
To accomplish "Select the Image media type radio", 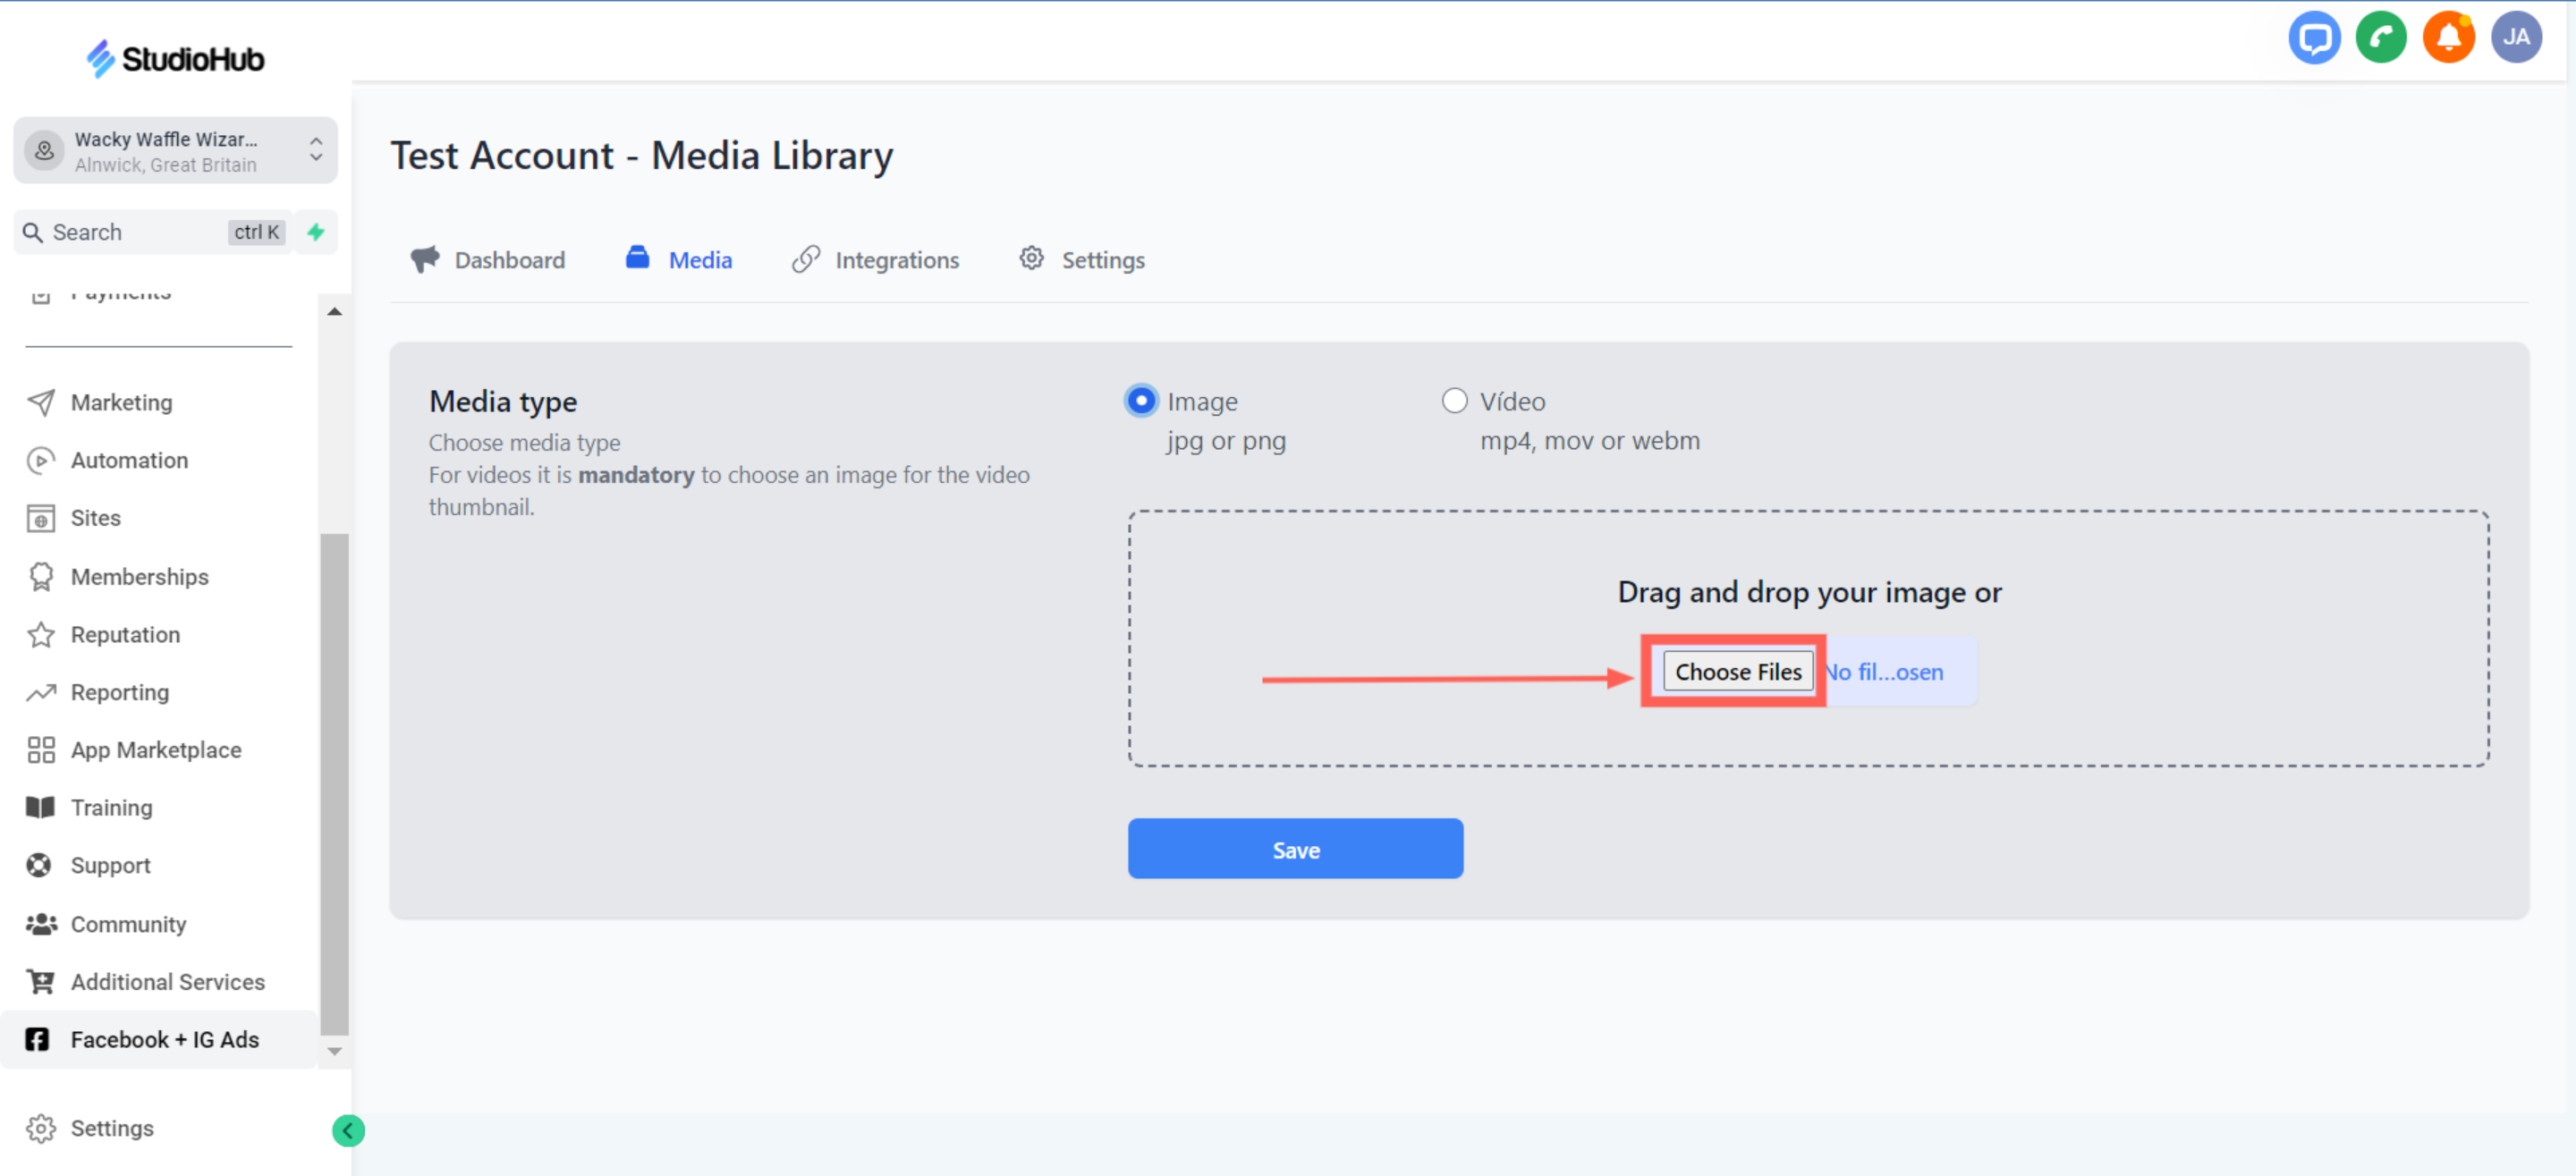I will click(x=1141, y=401).
